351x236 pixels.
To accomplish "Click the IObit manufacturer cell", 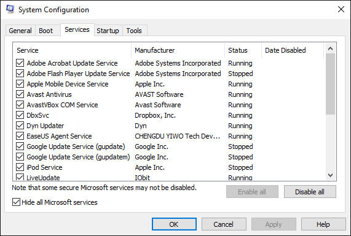I will [142, 178].
